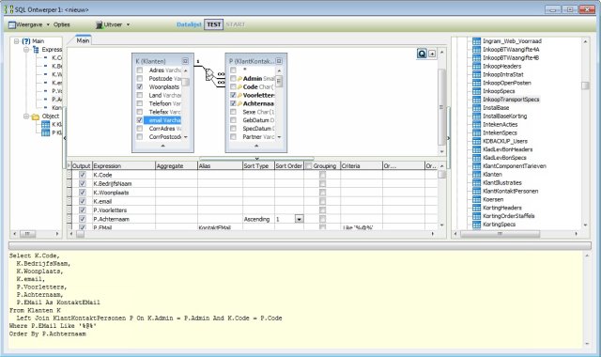Uncheck the email field in the Klanten table
Viewport: 601px width, 357px height.
point(140,120)
